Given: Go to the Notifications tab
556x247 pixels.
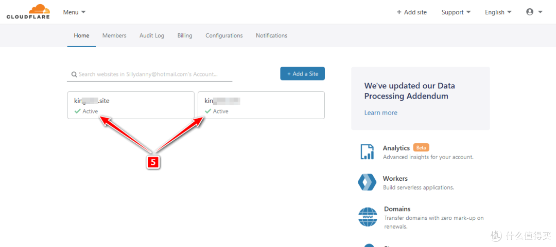Looking at the screenshot, I should (x=271, y=35).
